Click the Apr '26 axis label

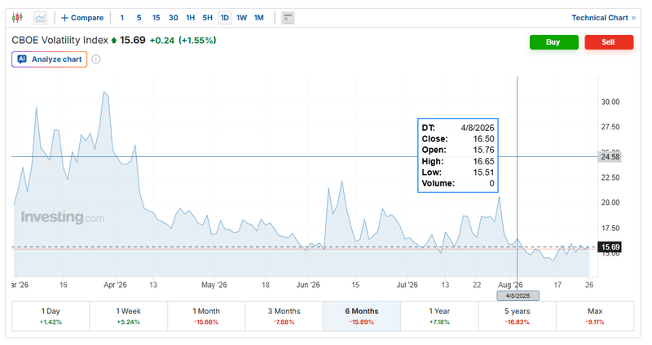click(x=115, y=285)
